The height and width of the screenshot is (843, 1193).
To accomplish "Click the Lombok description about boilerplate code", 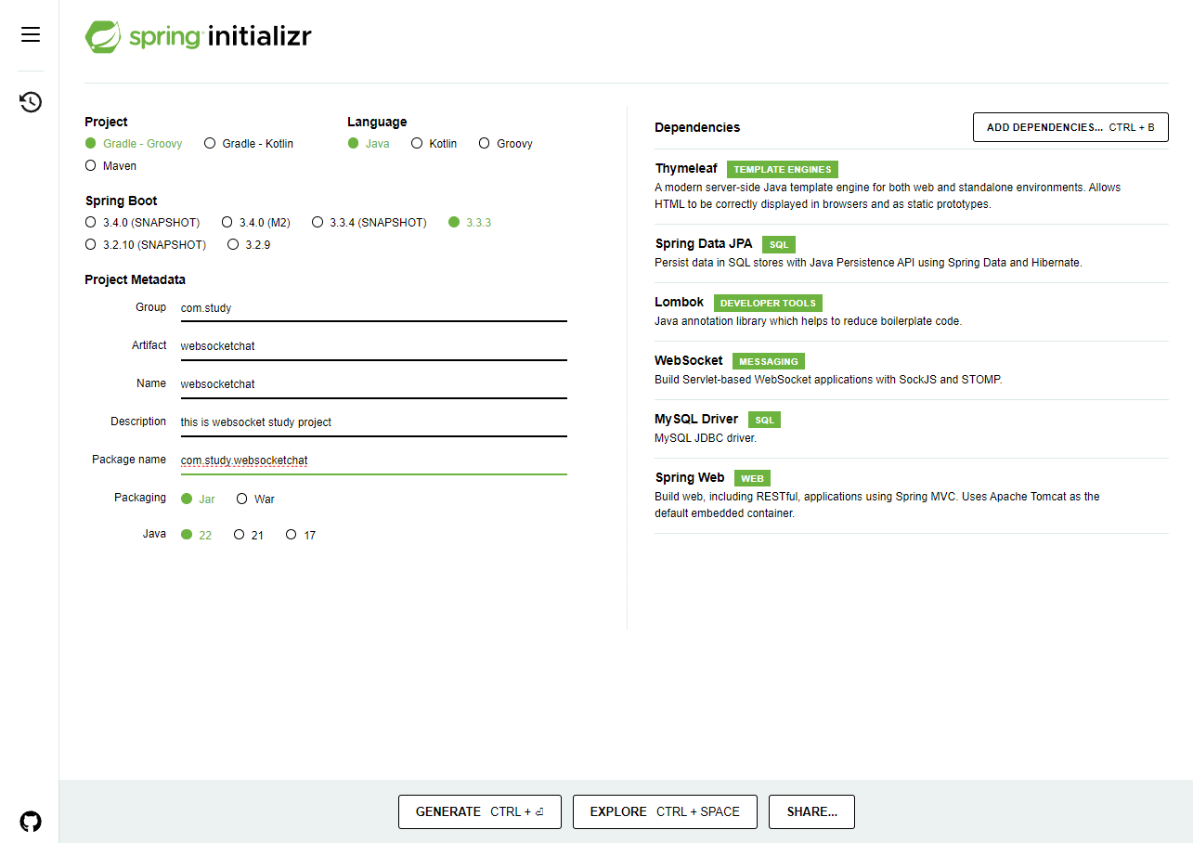I will tap(808, 321).
